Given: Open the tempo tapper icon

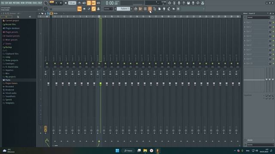Looking at the screenshot, I should [x=169, y=9].
